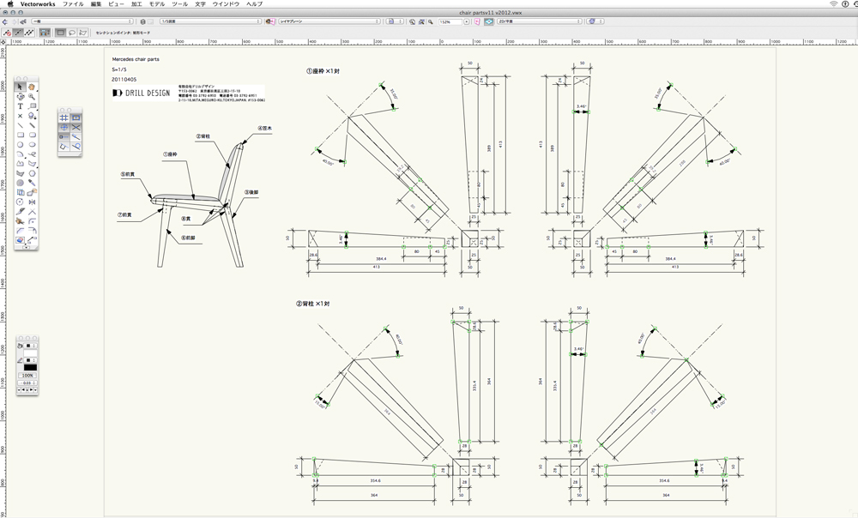Screen dimensions: 858x518
Task: Select the Line tool
Action: (21, 125)
